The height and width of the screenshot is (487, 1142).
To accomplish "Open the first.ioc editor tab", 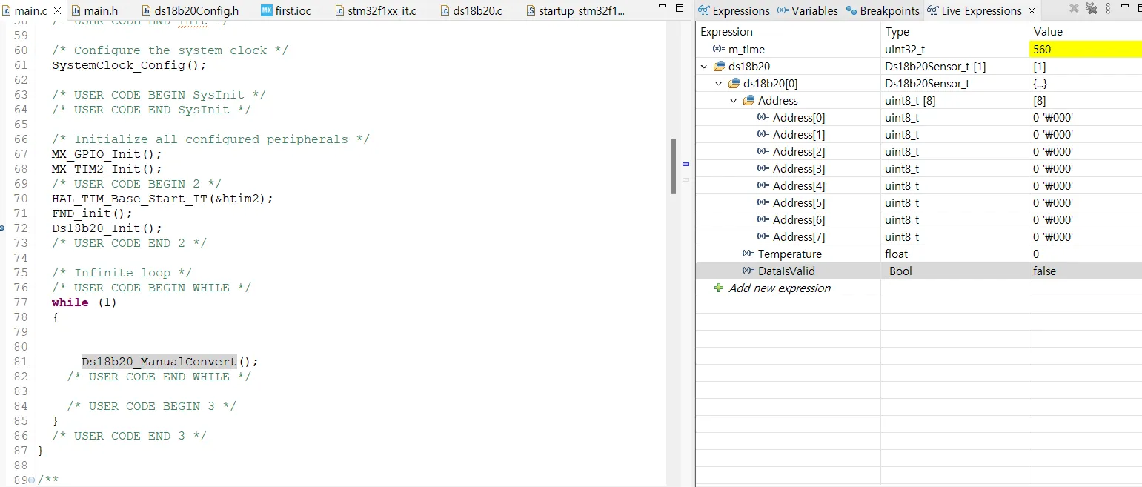I will coord(285,10).
